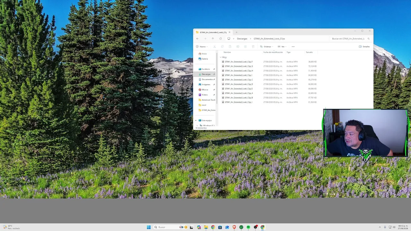Viewport: 411px width, 231px height.
Task: Refresh the current folder view
Action: (x=220, y=38)
